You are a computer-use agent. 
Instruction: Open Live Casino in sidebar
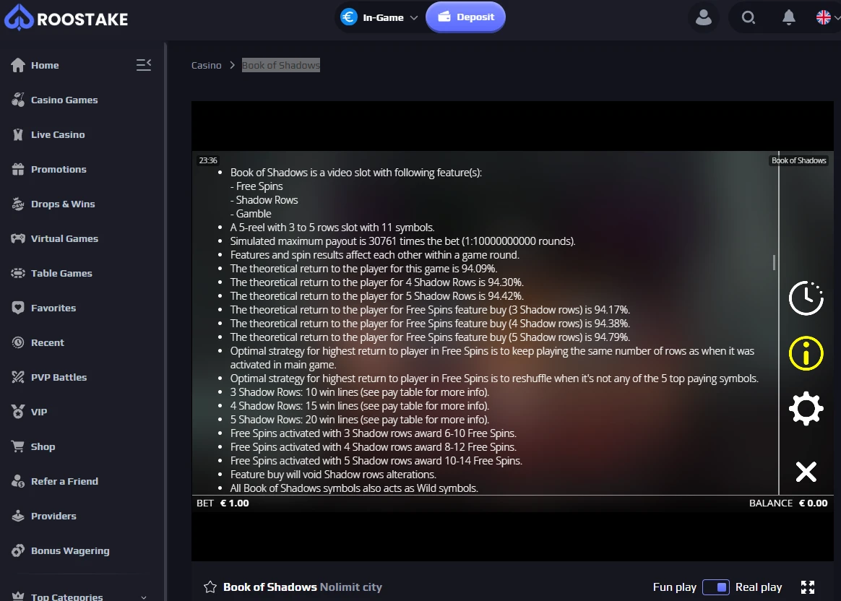pyautogui.click(x=57, y=134)
